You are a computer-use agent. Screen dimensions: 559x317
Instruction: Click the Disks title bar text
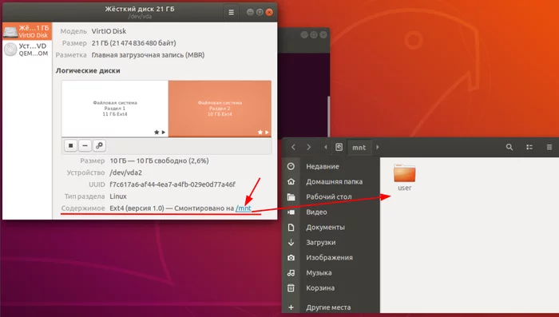click(140, 9)
